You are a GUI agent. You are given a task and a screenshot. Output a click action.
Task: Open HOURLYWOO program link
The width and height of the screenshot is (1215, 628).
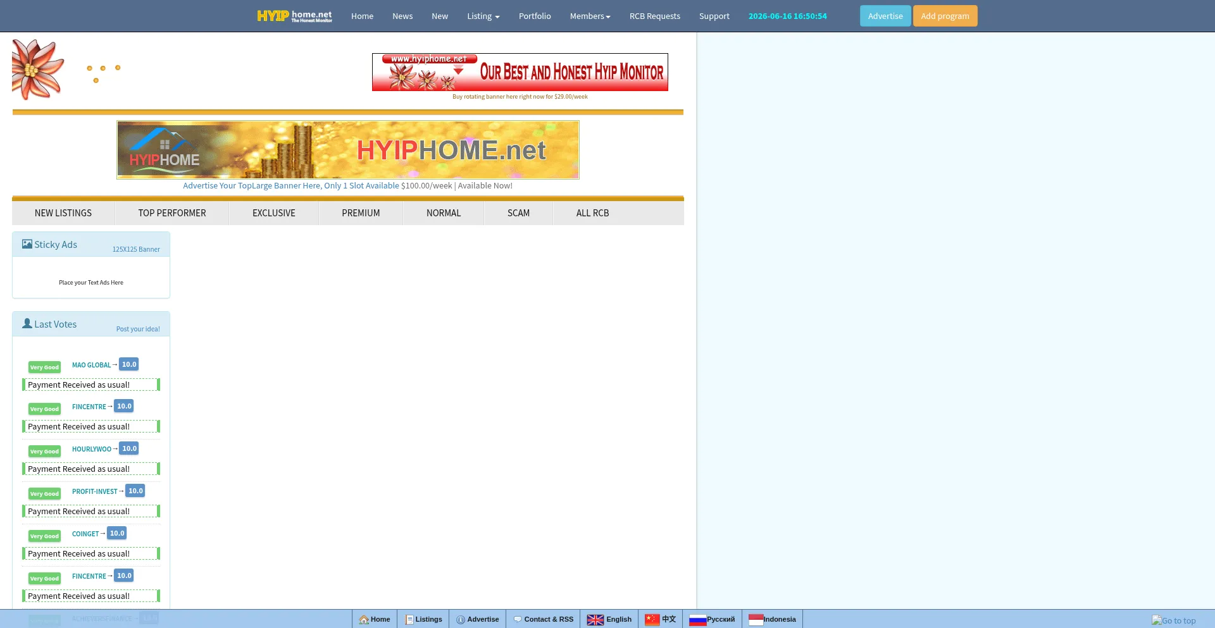92,449
